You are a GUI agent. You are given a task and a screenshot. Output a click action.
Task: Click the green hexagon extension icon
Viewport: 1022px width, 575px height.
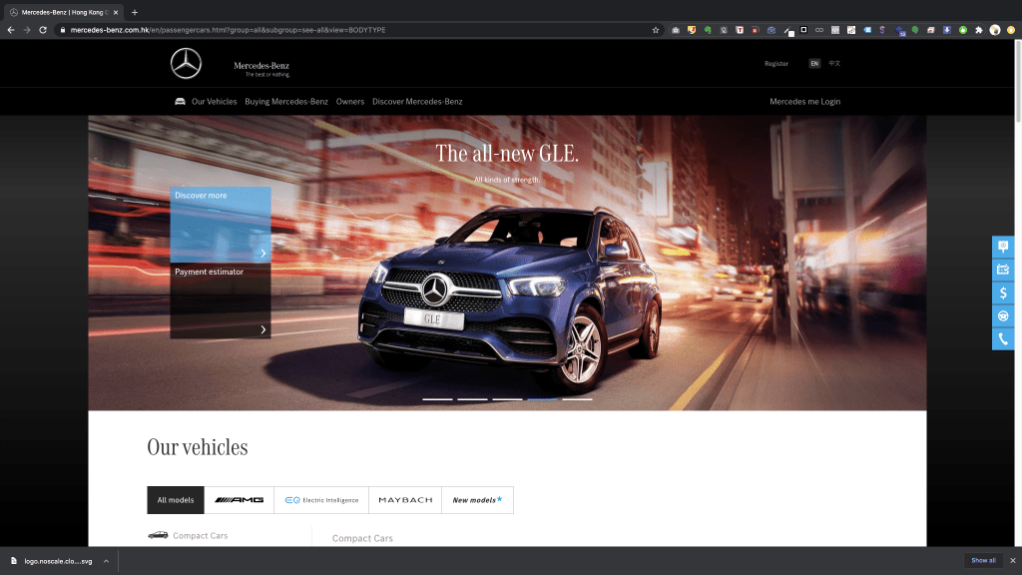click(x=963, y=30)
